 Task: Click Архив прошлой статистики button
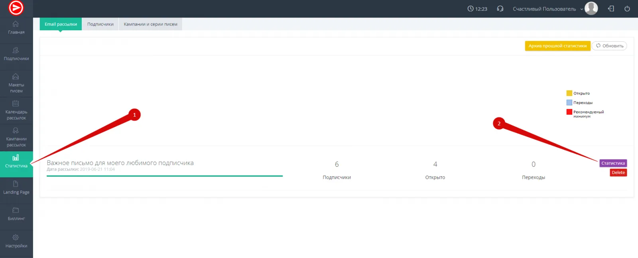(x=557, y=46)
